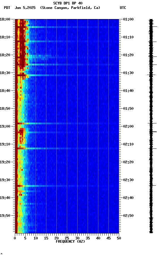Click the title text 'SCYB DP1 BP 40'
Viewport: 164px width, 257px height.
(68, 3)
